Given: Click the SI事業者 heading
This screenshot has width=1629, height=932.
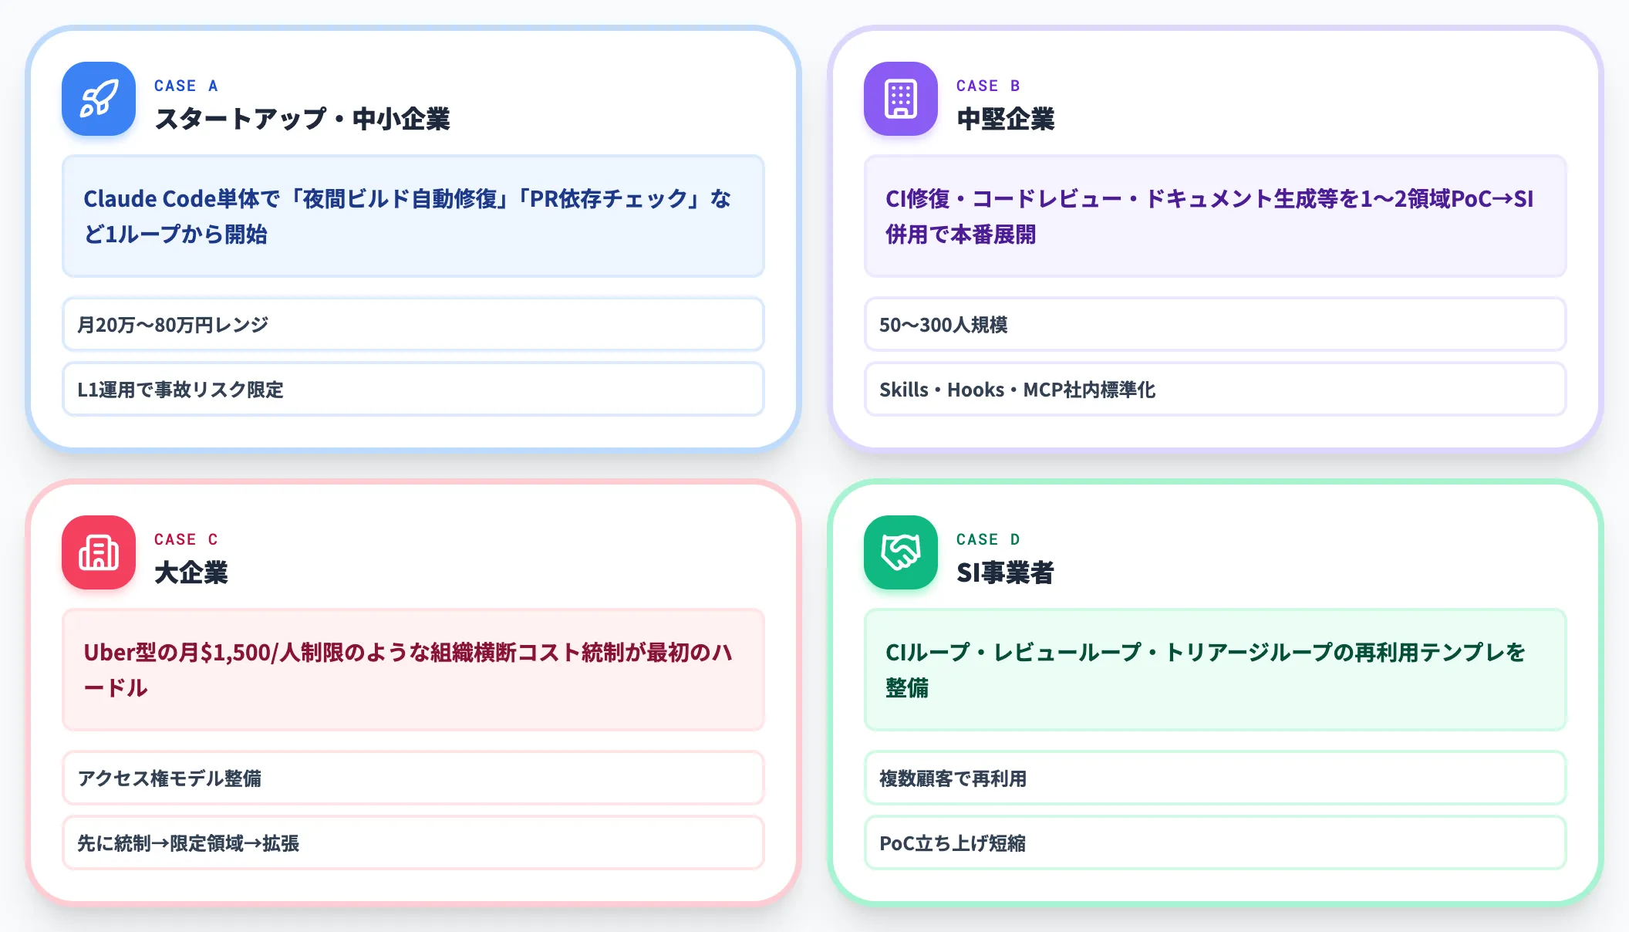Looking at the screenshot, I should click(x=1005, y=572).
